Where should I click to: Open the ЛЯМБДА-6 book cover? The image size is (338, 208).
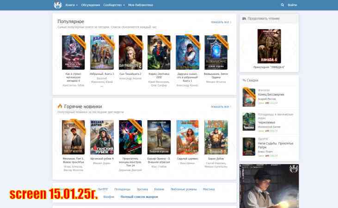tap(269, 47)
